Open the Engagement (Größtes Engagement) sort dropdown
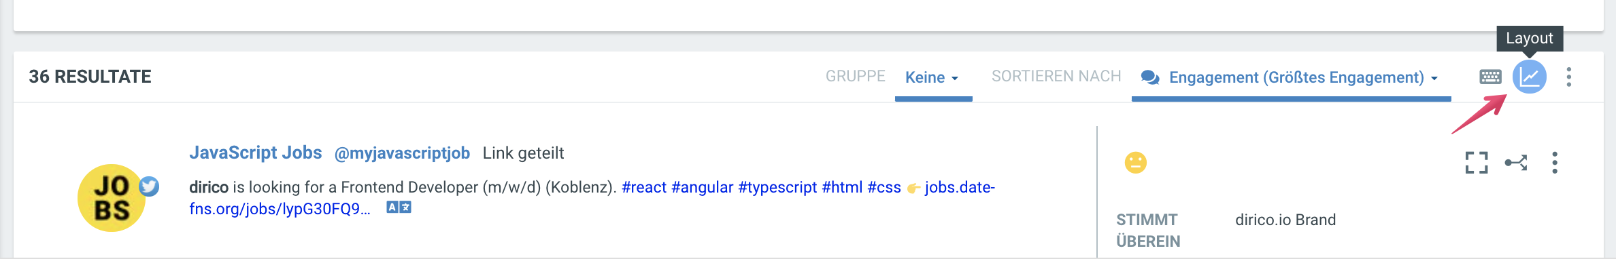This screenshot has height=259, width=1616. 1291,77
